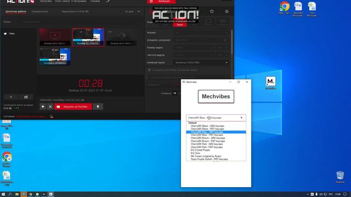Click the red YouTube upload button
The height and width of the screenshot is (197, 351).
point(73,107)
